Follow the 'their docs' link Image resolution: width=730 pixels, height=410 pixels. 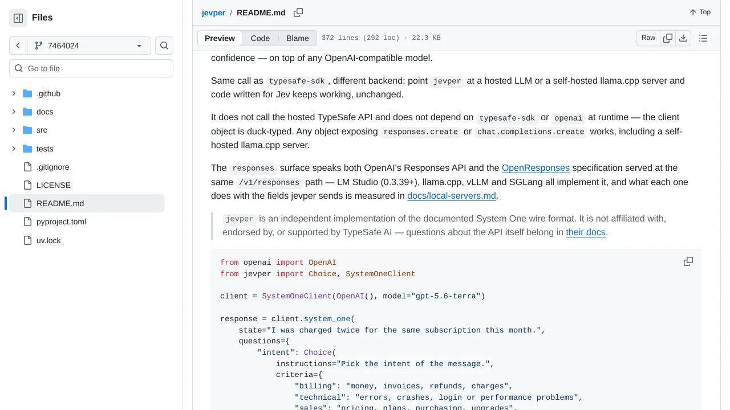(x=586, y=232)
